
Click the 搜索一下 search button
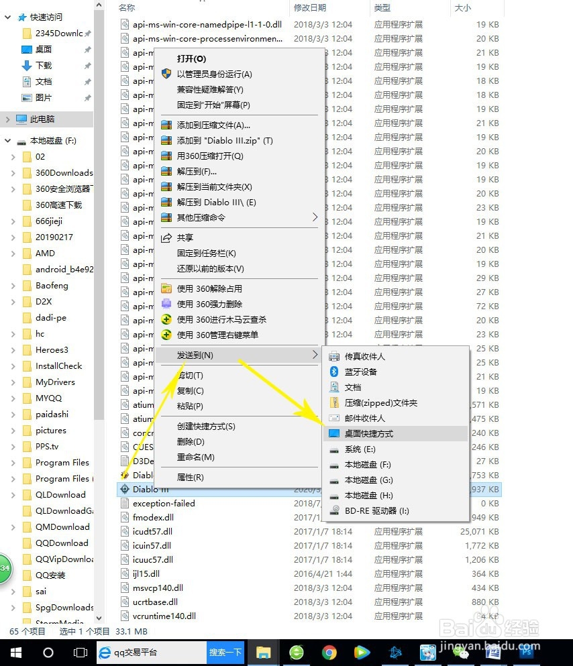[x=225, y=653]
